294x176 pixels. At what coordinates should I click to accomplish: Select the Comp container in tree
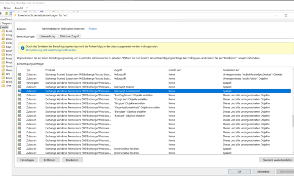[9, 35]
